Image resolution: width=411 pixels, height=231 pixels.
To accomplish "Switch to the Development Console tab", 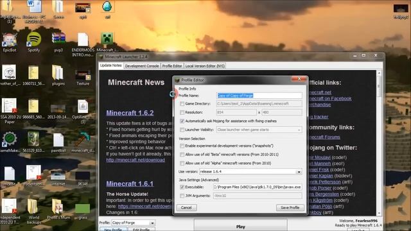I will pos(142,66).
